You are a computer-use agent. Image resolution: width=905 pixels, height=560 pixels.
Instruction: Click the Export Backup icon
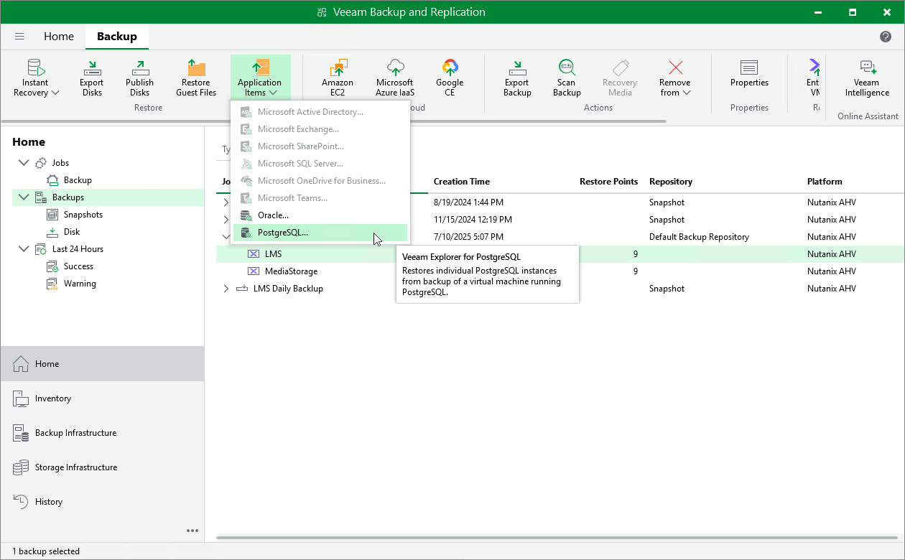(x=516, y=76)
